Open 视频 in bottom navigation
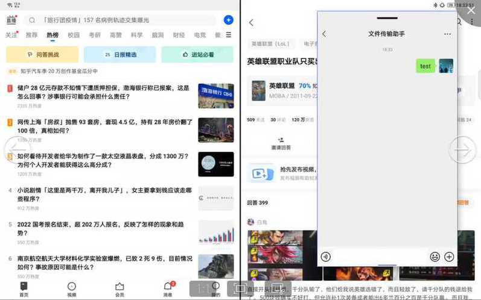The width and height of the screenshot is (481, 300). tap(71, 289)
